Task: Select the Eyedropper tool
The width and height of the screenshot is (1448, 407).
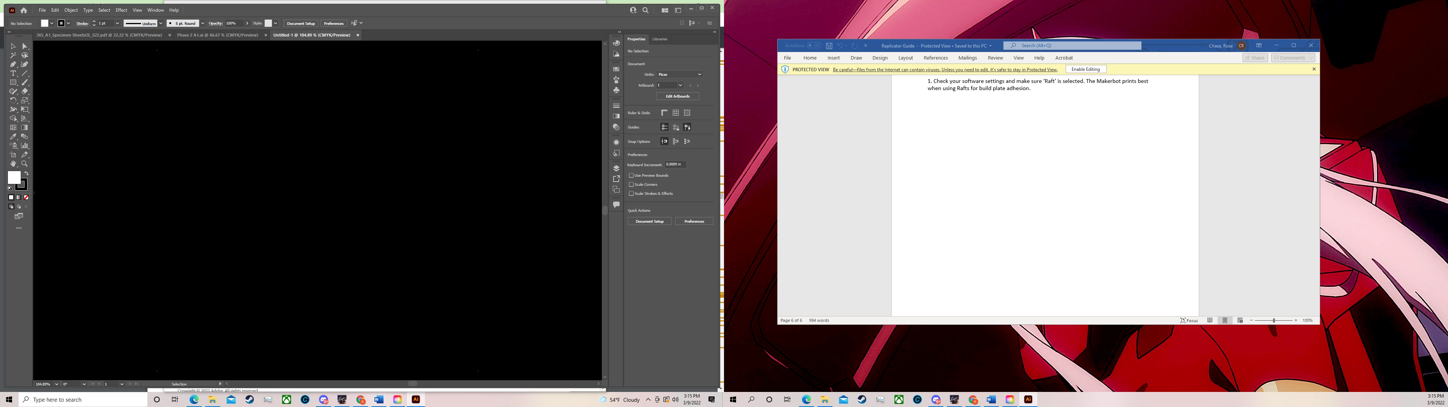Action: point(13,136)
